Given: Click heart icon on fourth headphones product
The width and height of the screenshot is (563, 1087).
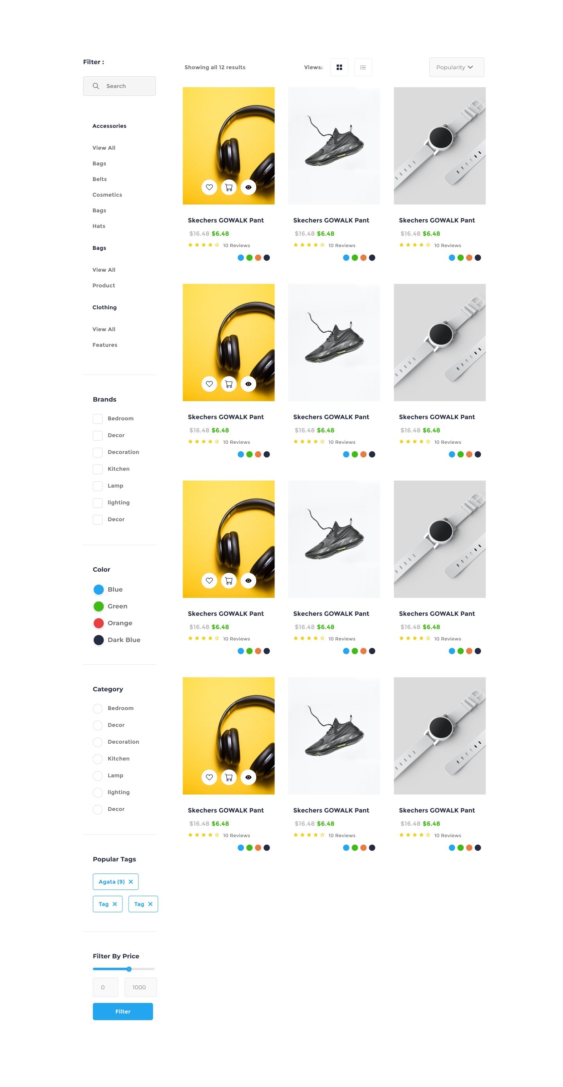Looking at the screenshot, I should coord(209,777).
